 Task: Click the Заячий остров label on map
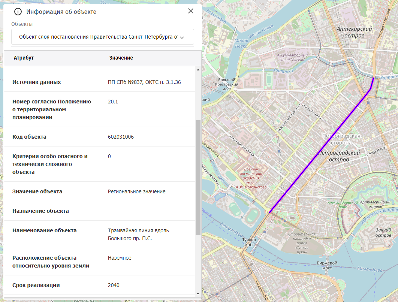383,232
